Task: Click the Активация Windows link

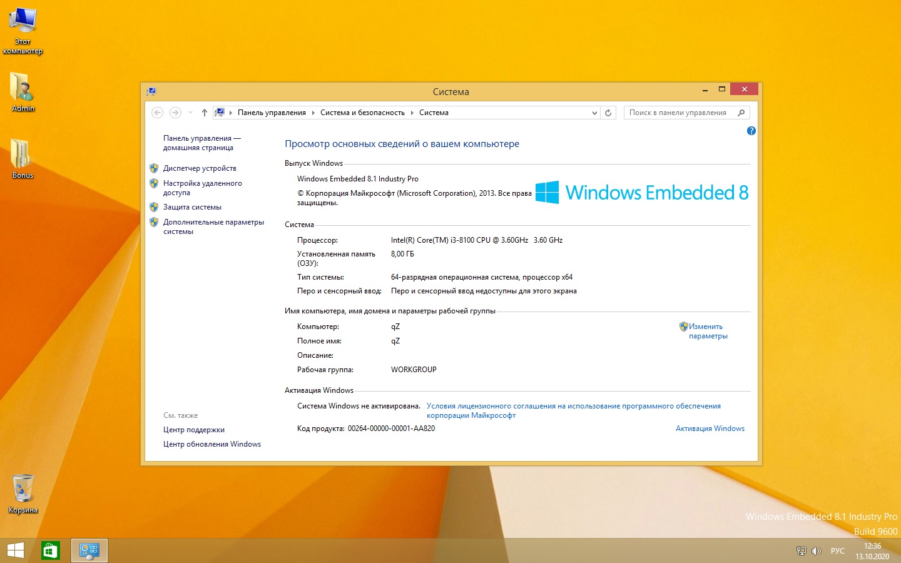Action: 710,429
